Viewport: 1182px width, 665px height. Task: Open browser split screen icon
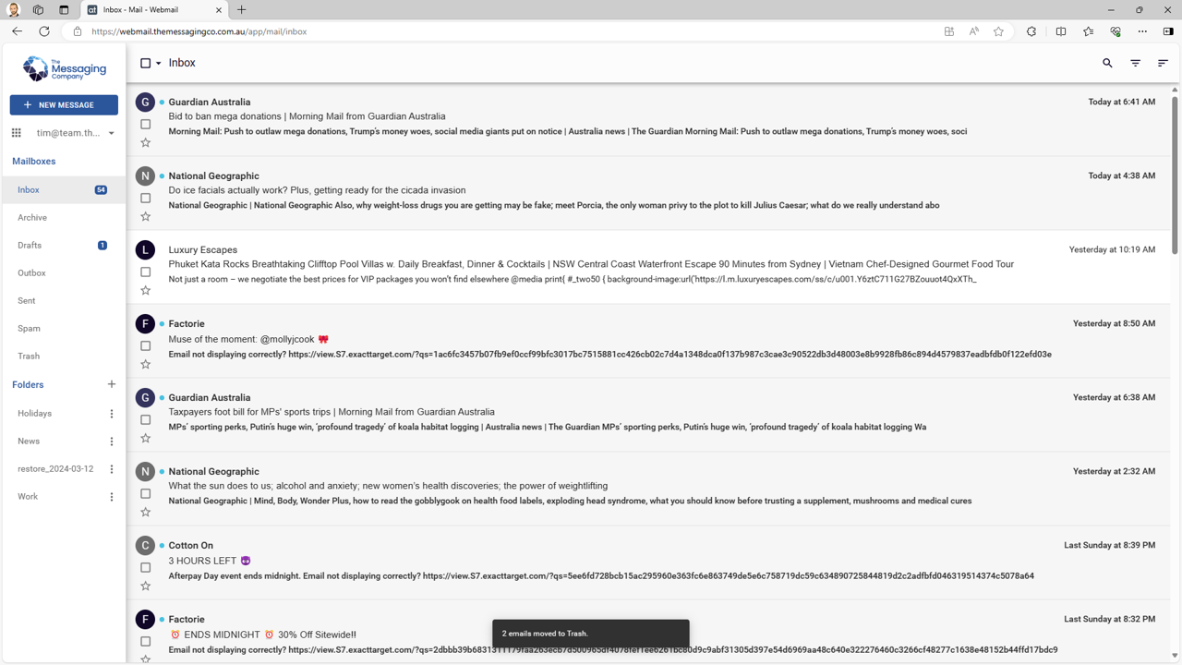point(1061,31)
